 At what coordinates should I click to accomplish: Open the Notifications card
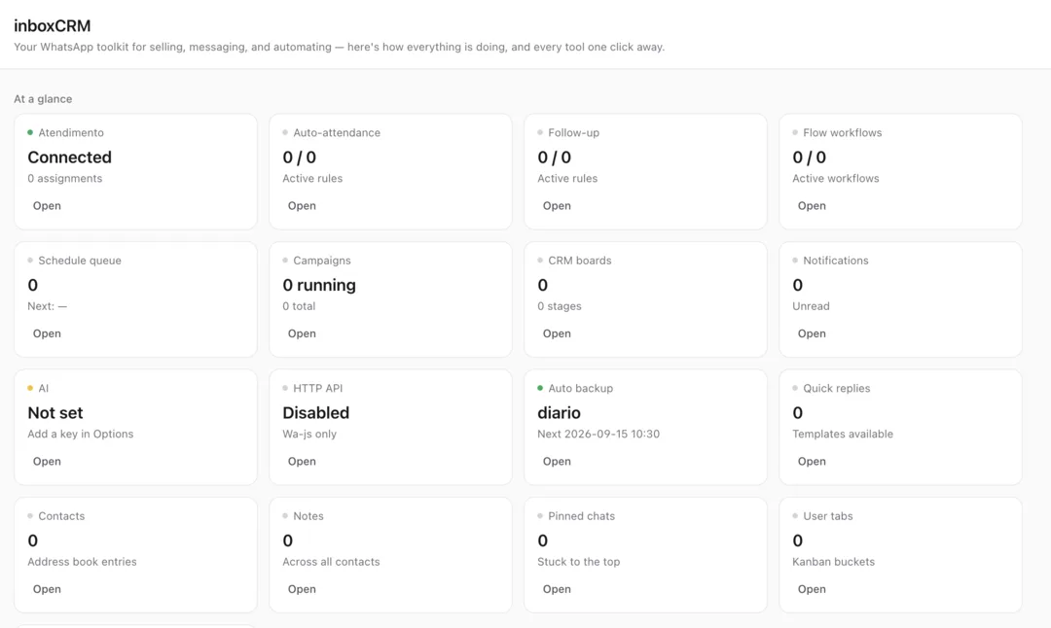[x=812, y=333]
